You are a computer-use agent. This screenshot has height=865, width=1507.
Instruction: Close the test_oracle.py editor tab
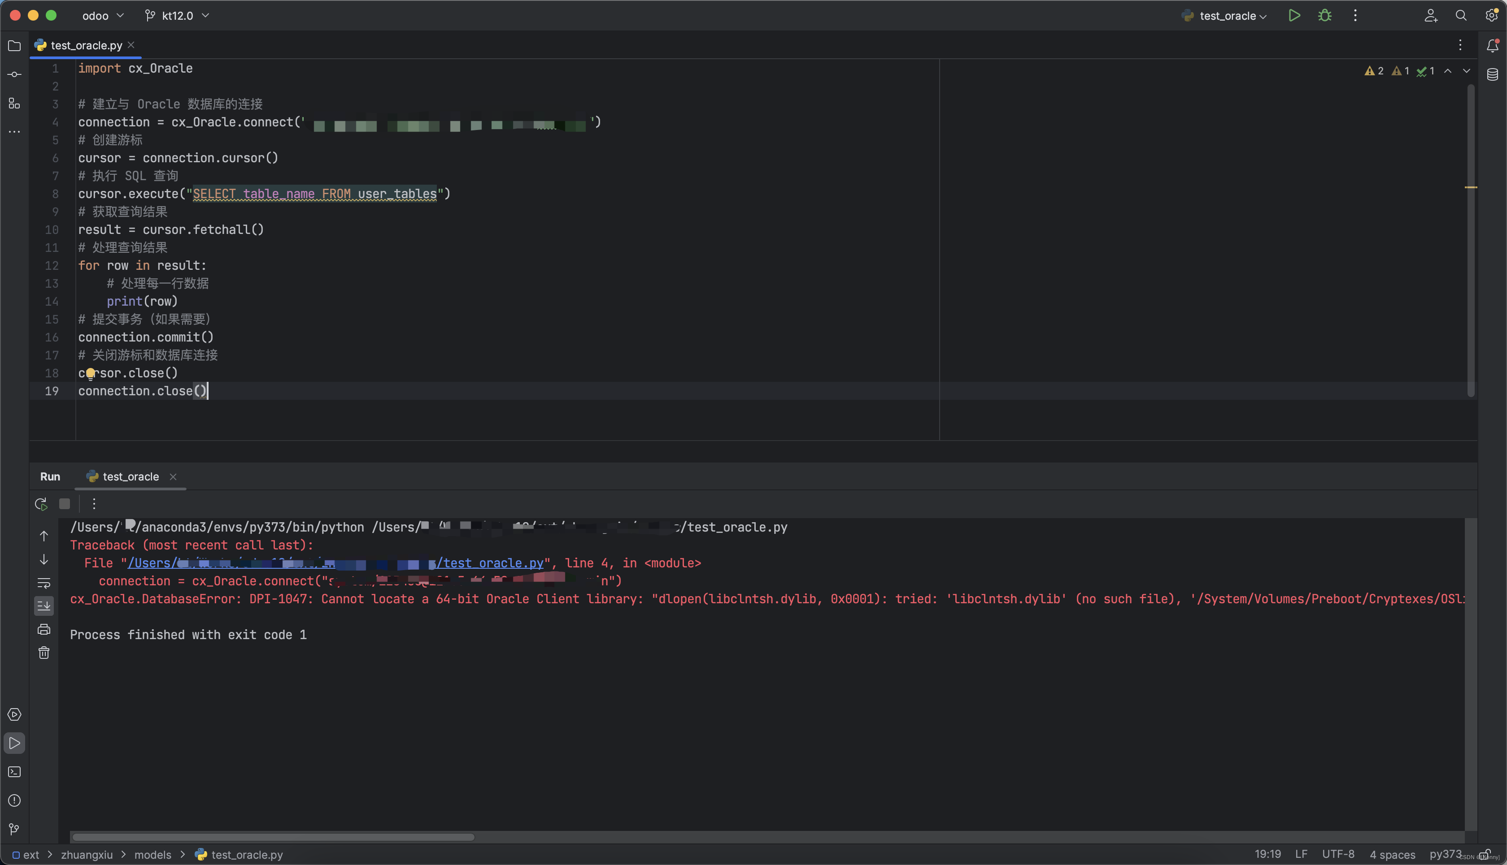[131, 44]
